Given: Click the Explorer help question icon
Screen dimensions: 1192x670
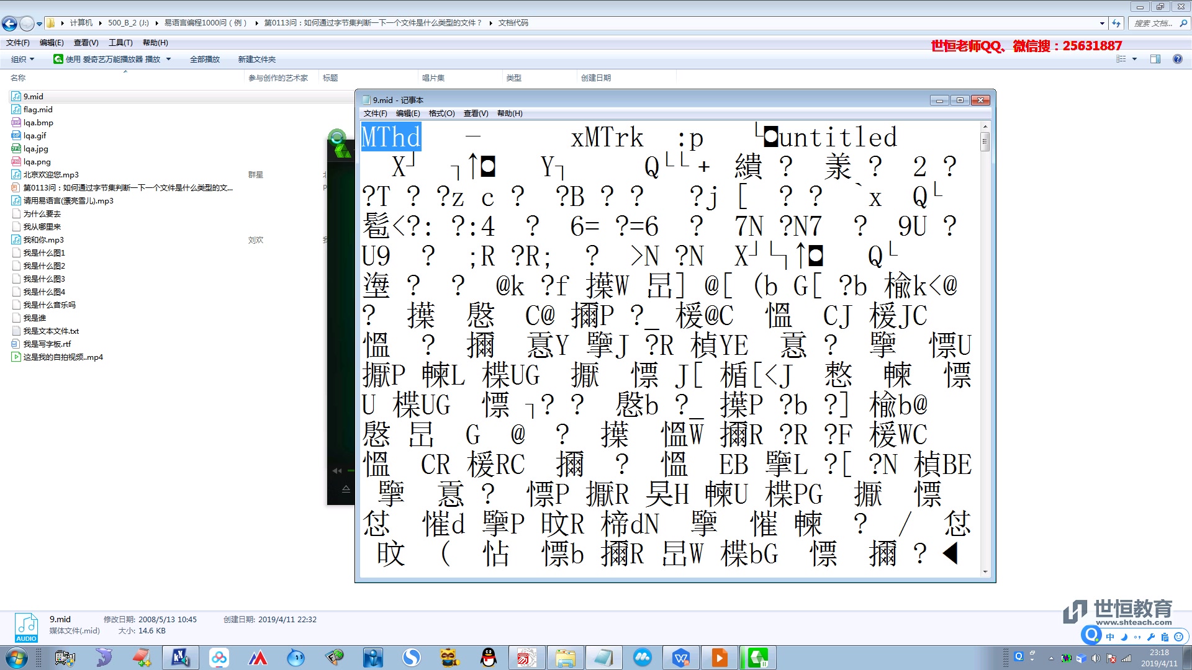Looking at the screenshot, I should [1177, 59].
